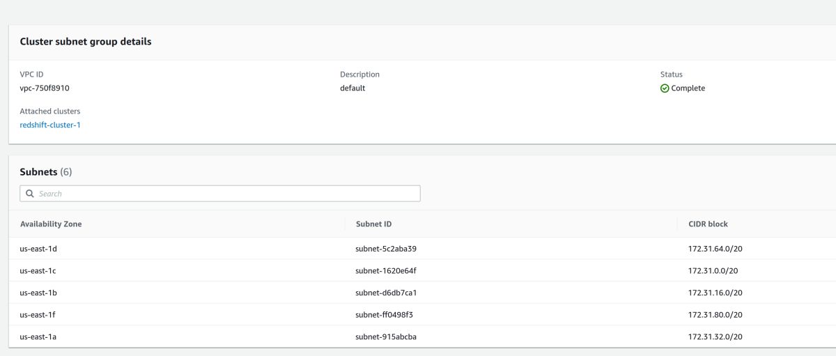
Task: Click CIDR block 172.31.0.0/20
Action: [713, 270]
